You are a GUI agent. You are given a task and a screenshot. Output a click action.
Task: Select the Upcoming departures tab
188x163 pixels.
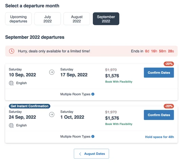click(18, 19)
